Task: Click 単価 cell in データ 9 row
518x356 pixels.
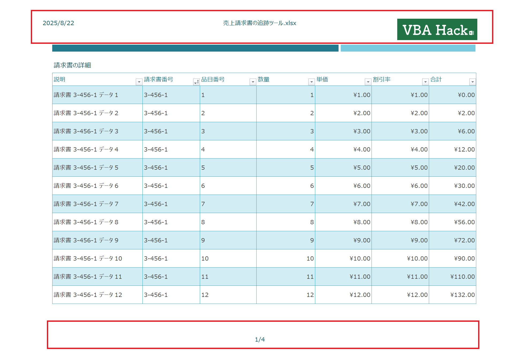Action: 343,240
